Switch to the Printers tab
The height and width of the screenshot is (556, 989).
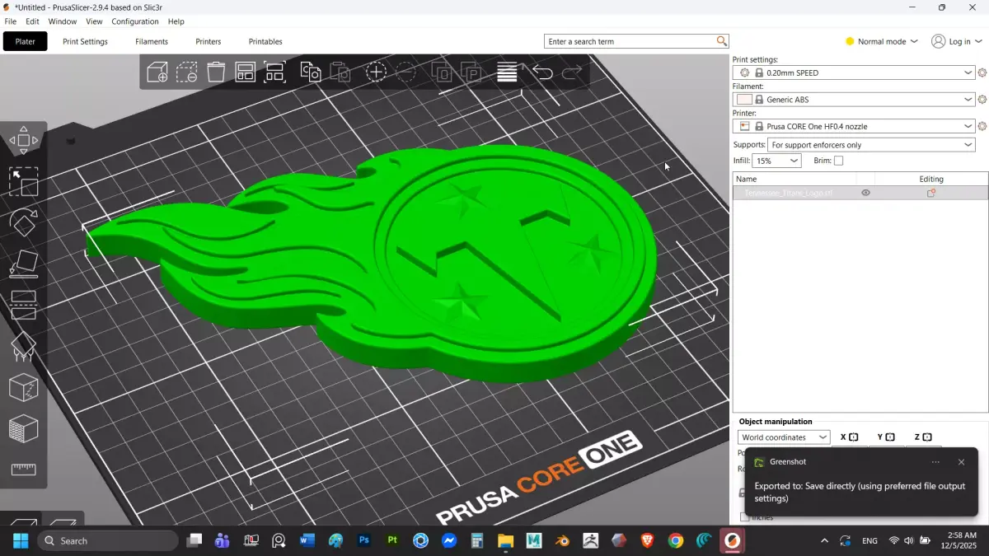[x=209, y=41]
